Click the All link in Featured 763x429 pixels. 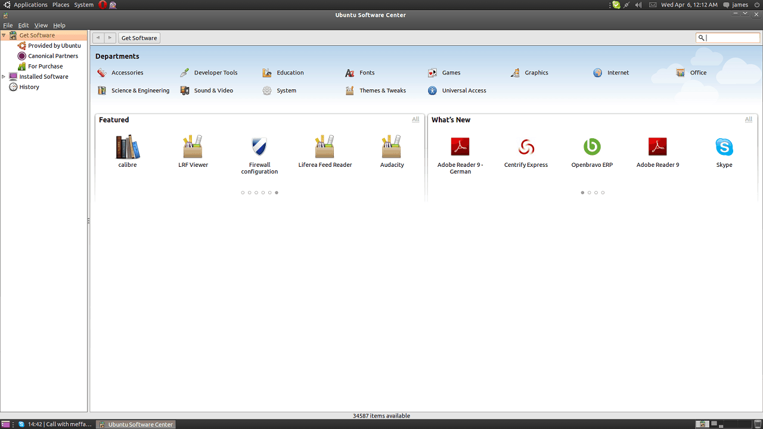tap(415, 119)
